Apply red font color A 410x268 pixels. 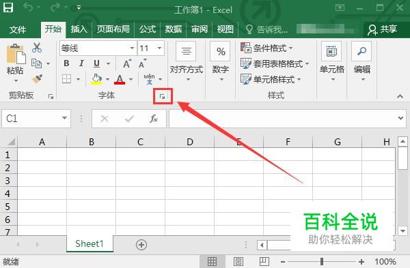120,79
